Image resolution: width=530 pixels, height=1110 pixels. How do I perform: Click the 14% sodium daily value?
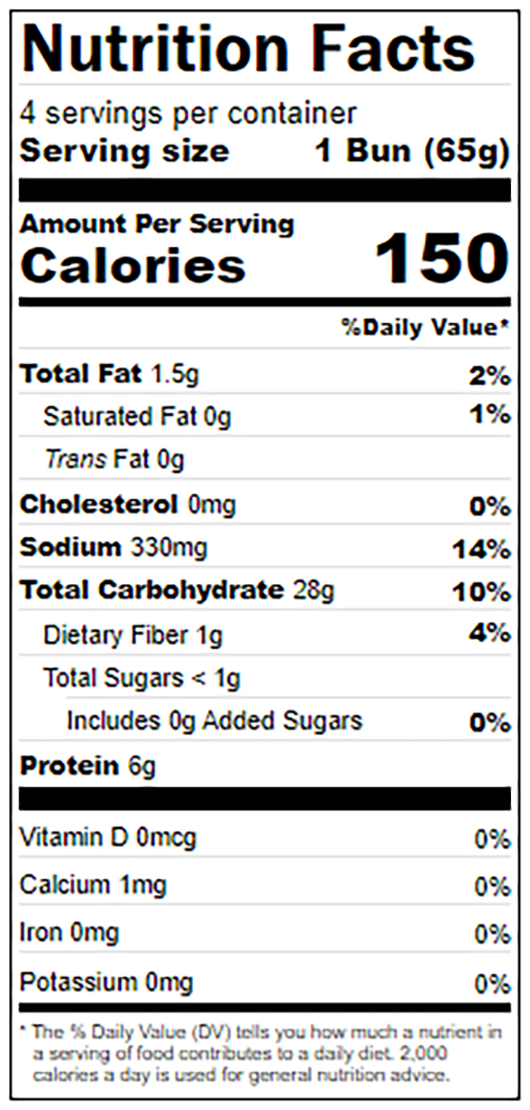(481, 549)
